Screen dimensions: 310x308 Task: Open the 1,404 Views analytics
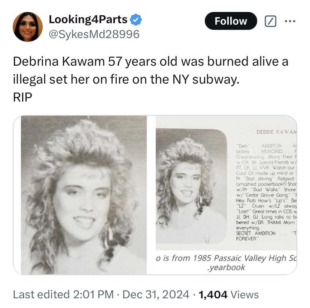228,295
